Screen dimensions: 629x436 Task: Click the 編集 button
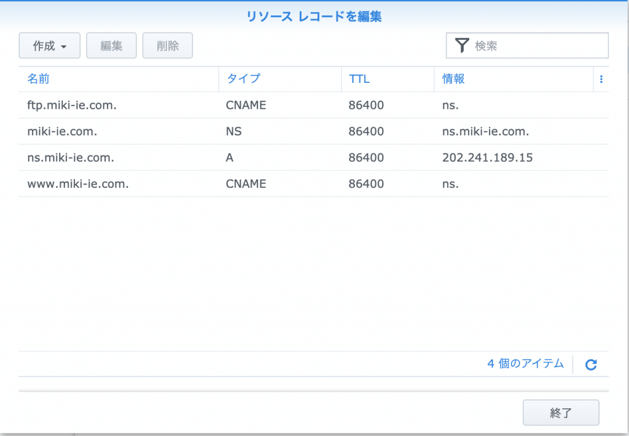(x=111, y=46)
